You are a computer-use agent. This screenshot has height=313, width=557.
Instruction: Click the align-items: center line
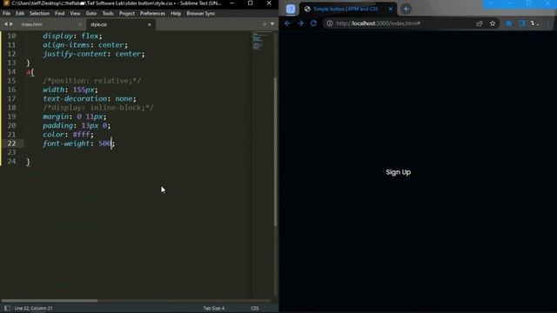(85, 45)
